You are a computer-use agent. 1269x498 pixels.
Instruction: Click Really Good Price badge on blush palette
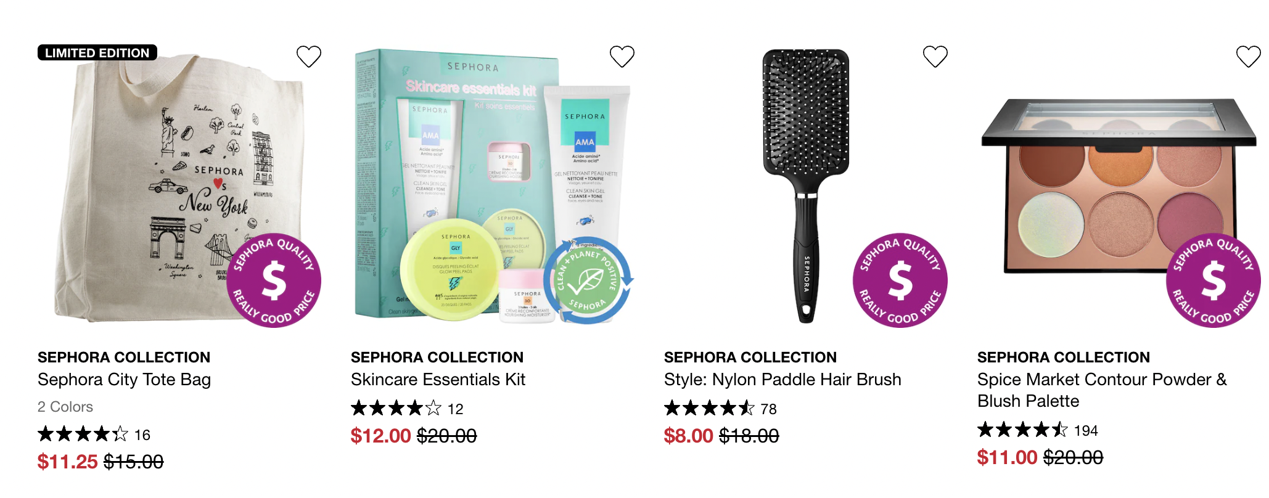click(x=1214, y=280)
